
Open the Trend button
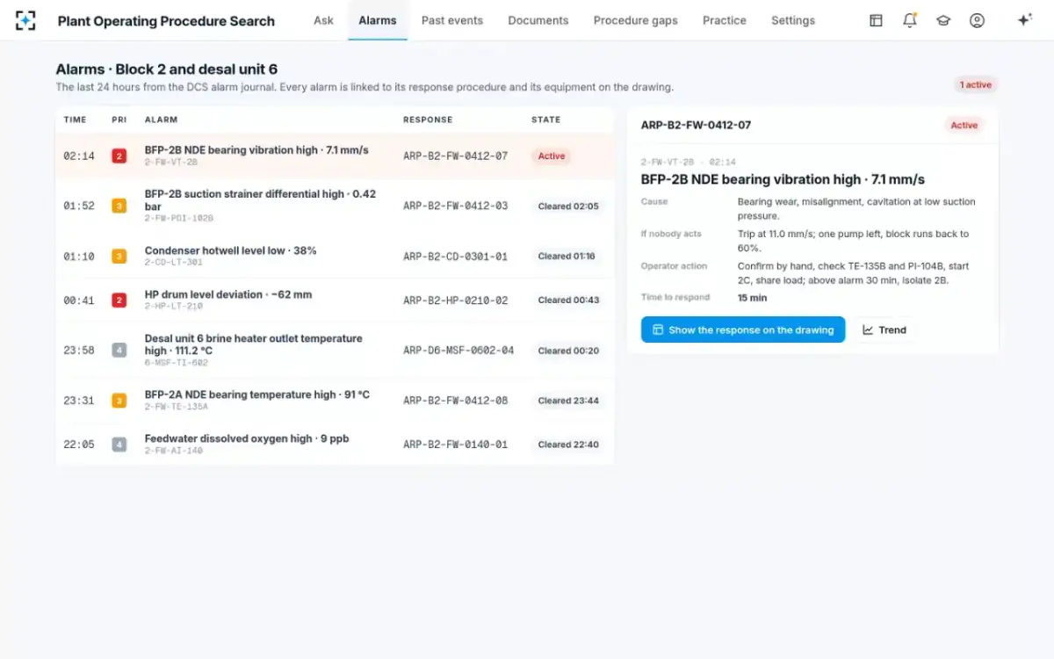pyautogui.click(x=884, y=329)
